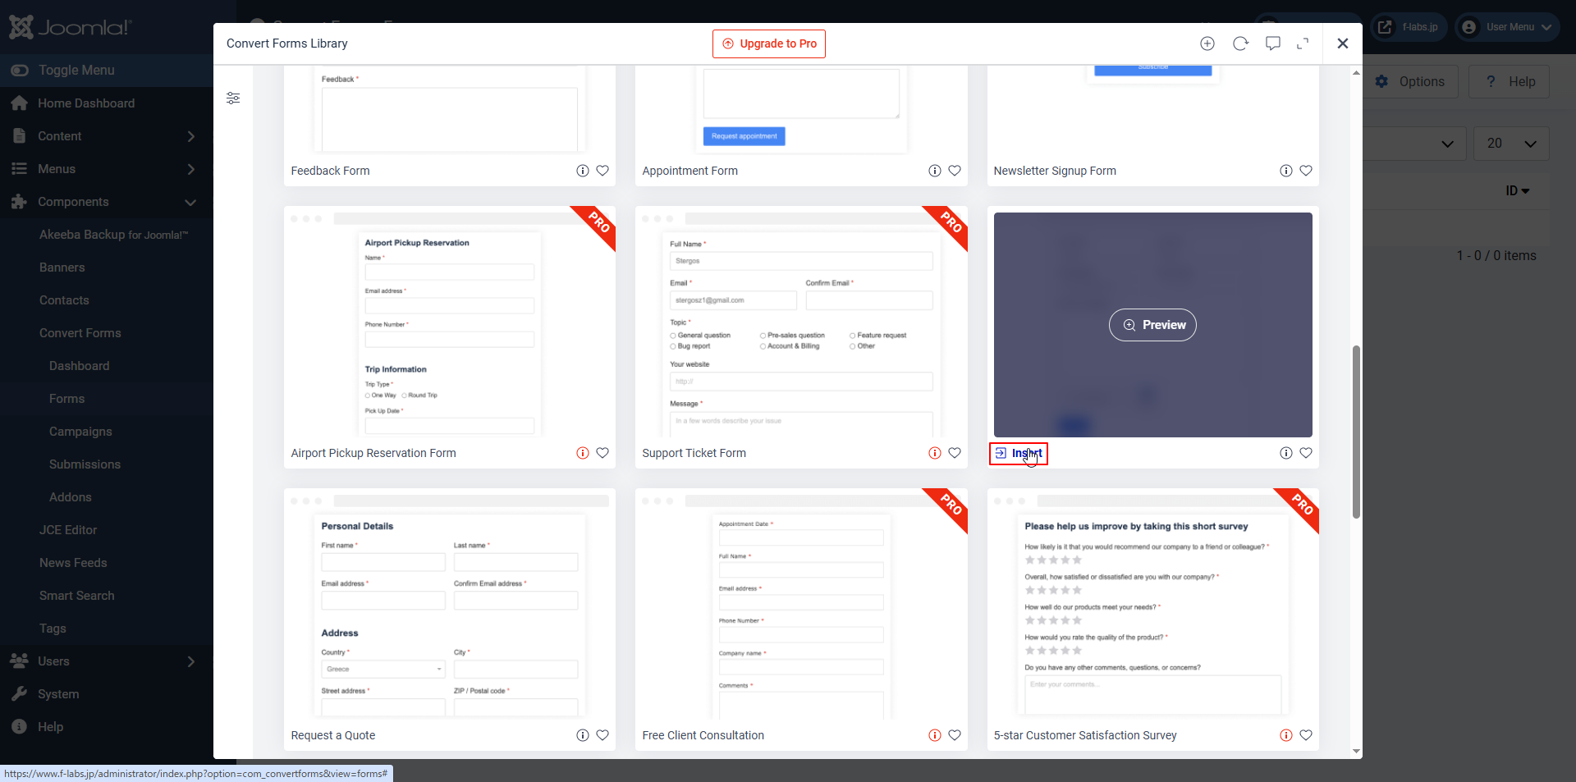Preview the hovered form template
1576x782 pixels.
[x=1152, y=325]
